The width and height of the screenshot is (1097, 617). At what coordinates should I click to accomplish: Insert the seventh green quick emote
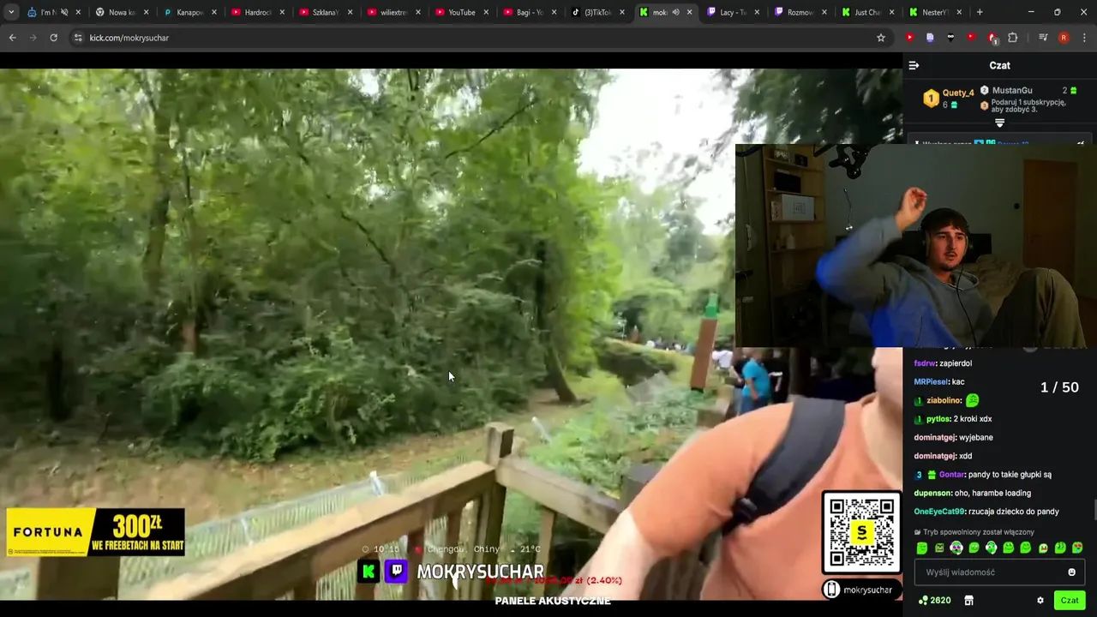coord(1025,548)
